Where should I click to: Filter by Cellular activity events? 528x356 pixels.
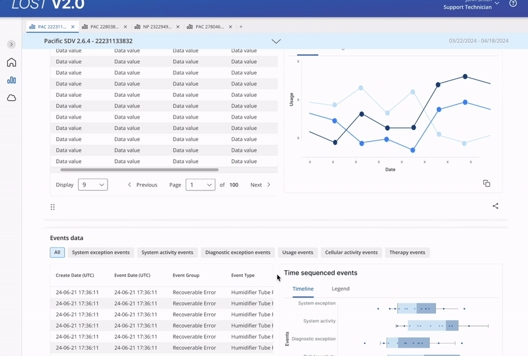point(351,252)
